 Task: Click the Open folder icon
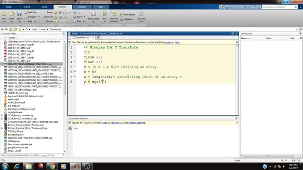(x=11, y=14)
